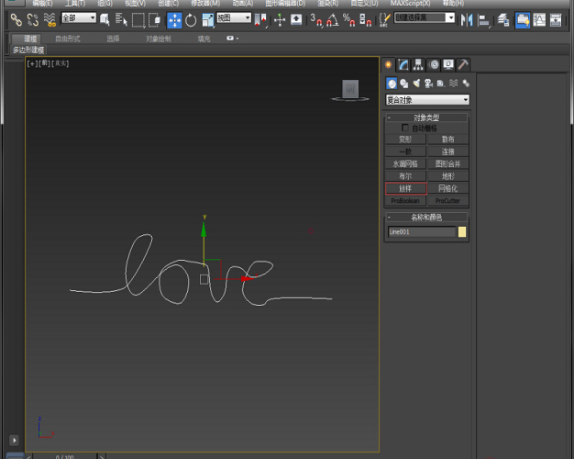Open the [+] viewport menu
Image resolution: width=574 pixels, height=459 pixels.
point(32,63)
